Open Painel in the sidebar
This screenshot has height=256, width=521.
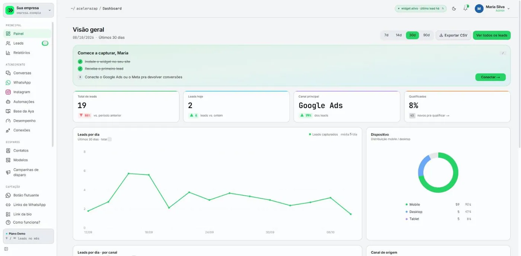(x=27, y=34)
